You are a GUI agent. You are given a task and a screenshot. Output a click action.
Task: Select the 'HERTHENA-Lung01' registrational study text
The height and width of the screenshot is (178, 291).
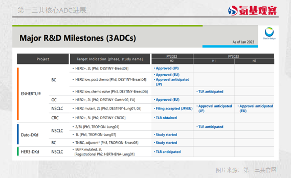(x=104, y=154)
